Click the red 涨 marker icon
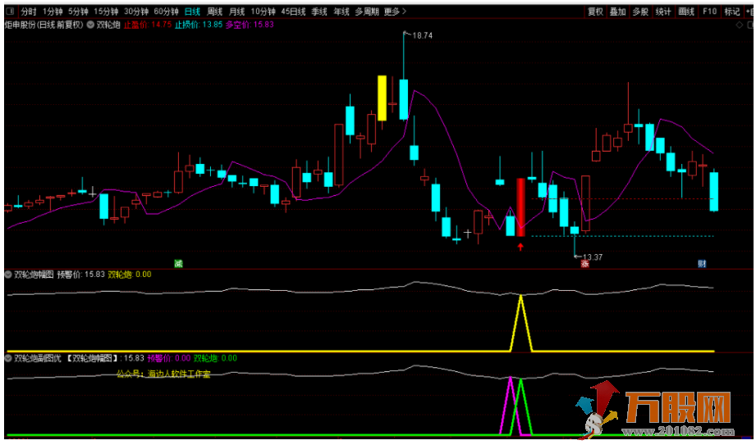Screen dimensions: 756x445 click(x=585, y=264)
